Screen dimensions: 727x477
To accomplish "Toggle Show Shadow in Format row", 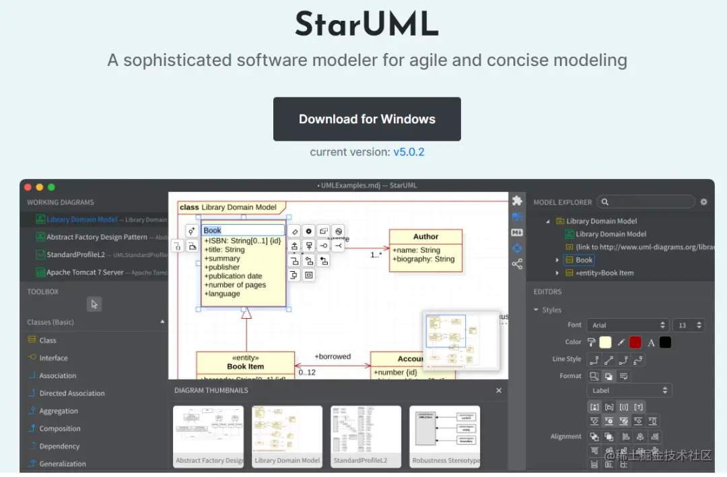I will 609,376.
